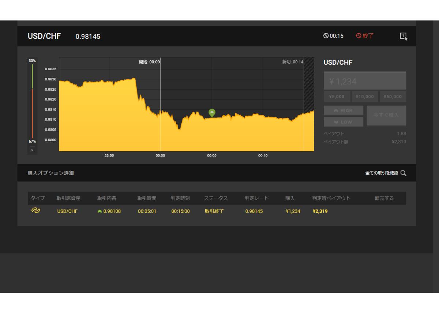Click the one-click trade icon at top right
Image resolution: width=439 pixels, height=313 pixels.
404,36
